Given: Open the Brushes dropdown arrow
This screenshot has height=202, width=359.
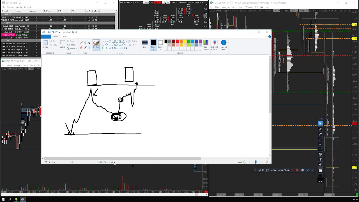Looking at the screenshot, I should tap(96, 49).
